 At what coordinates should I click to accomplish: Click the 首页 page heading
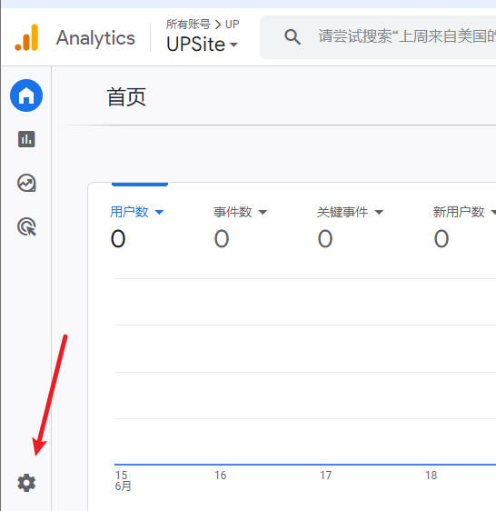point(126,96)
